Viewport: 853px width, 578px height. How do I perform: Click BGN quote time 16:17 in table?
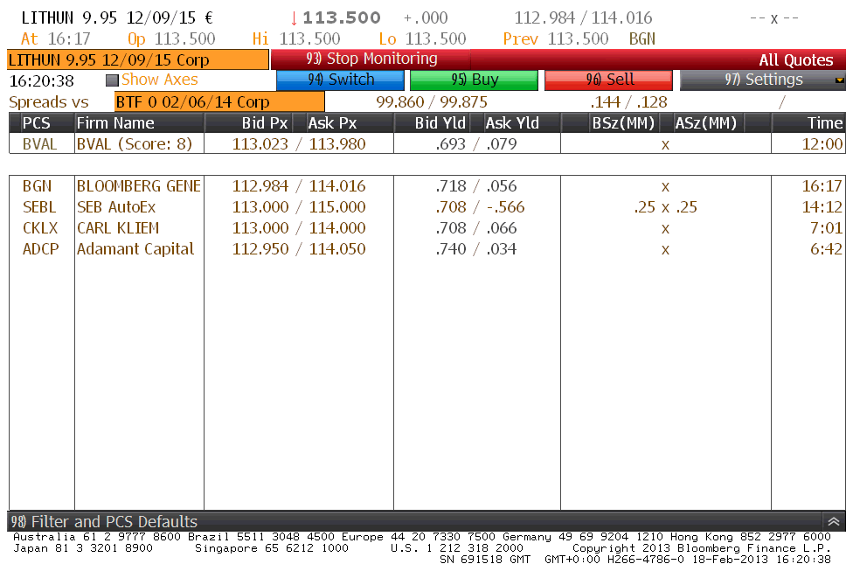pos(822,186)
